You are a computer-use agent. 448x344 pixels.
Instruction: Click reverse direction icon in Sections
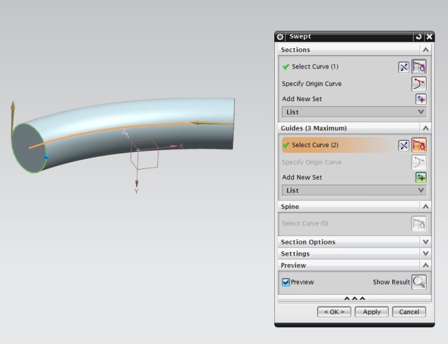(404, 67)
